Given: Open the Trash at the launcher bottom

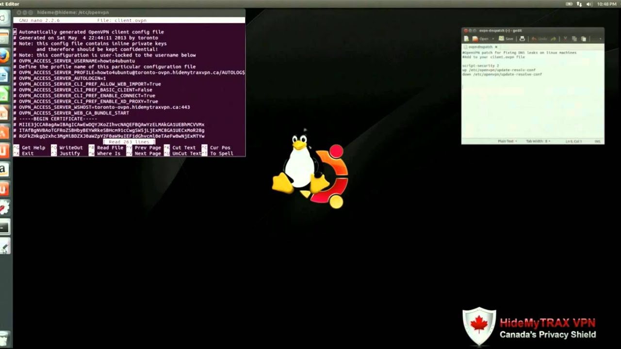Looking at the screenshot, I should click(x=4, y=338).
